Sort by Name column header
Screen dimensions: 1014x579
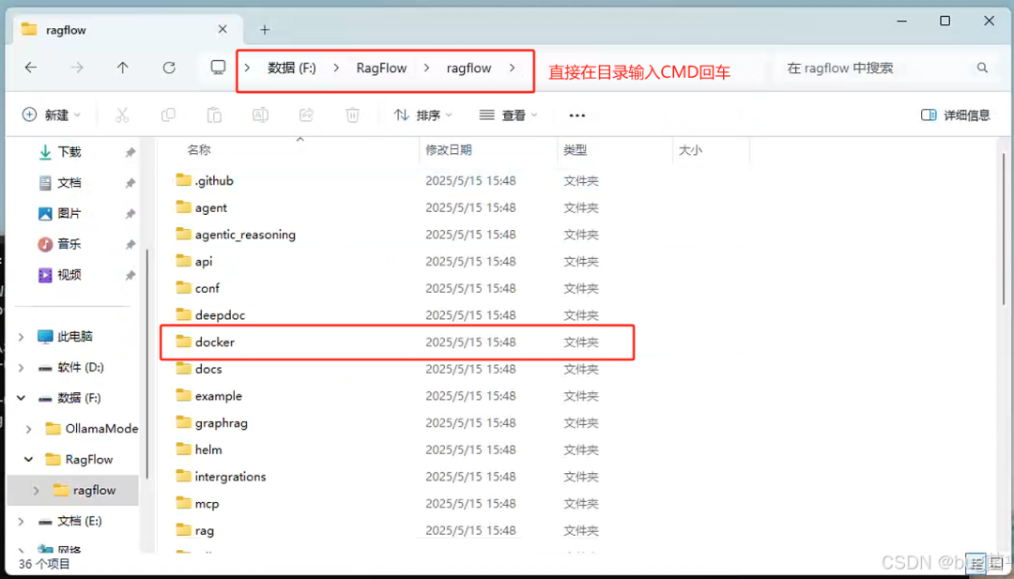click(x=198, y=150)
